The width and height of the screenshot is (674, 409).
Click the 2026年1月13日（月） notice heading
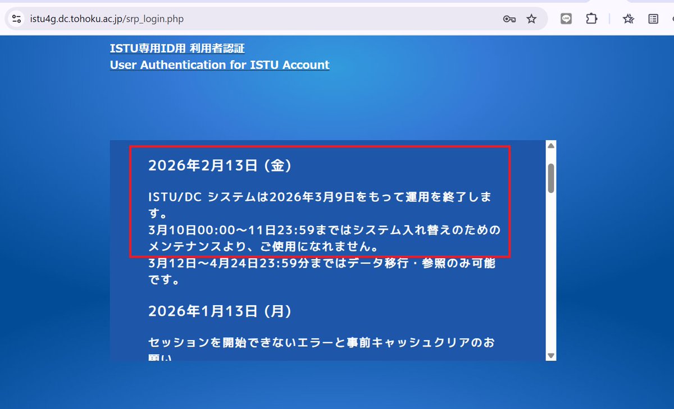[220, 311]
